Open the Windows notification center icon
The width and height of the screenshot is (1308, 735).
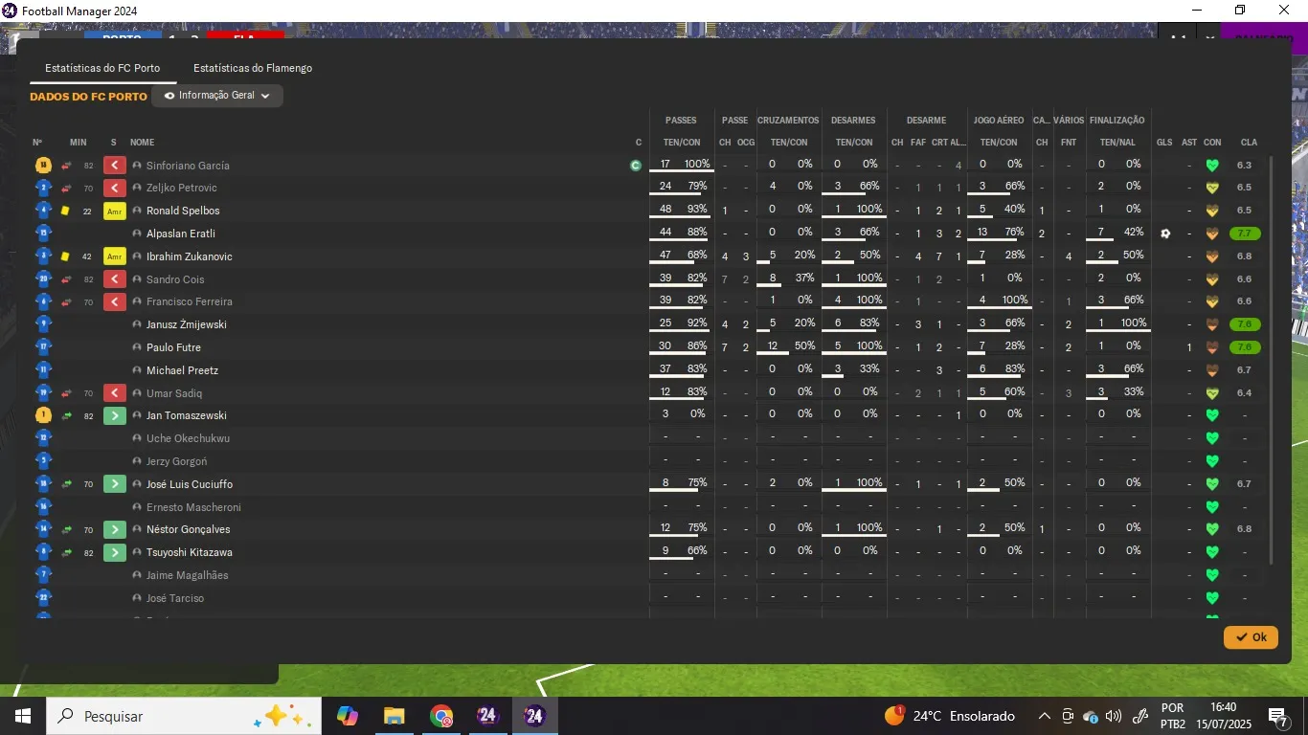pos(1277,716)
